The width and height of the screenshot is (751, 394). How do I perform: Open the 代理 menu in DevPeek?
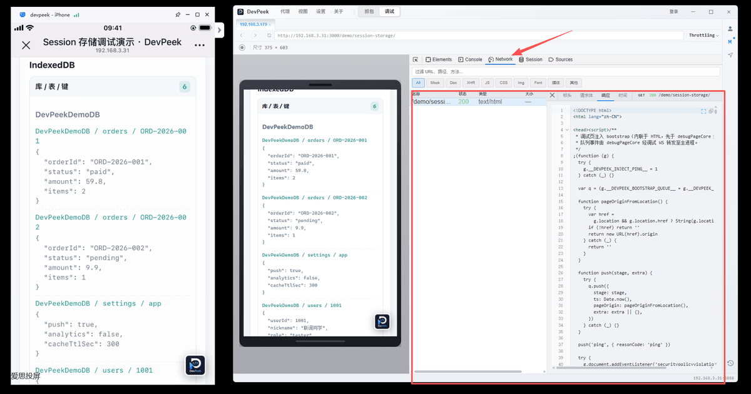click(285, 11)
